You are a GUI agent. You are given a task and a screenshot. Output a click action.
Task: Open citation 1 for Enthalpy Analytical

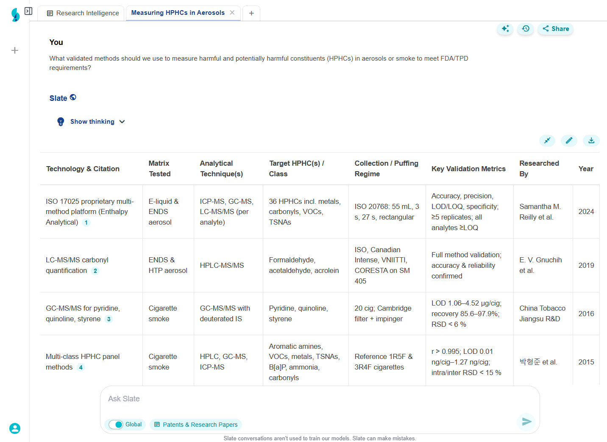(x=86, y=222)
